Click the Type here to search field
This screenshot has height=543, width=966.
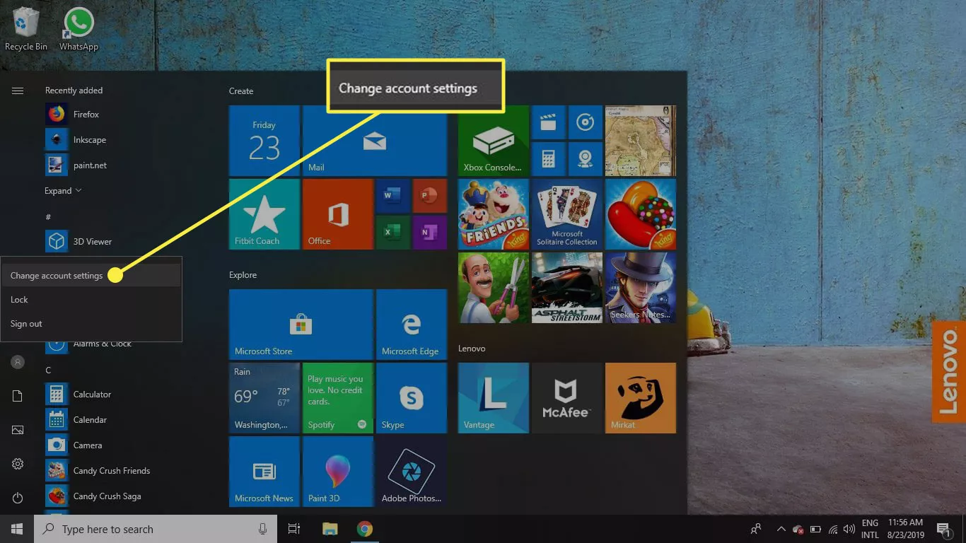(x=141, y=529)
